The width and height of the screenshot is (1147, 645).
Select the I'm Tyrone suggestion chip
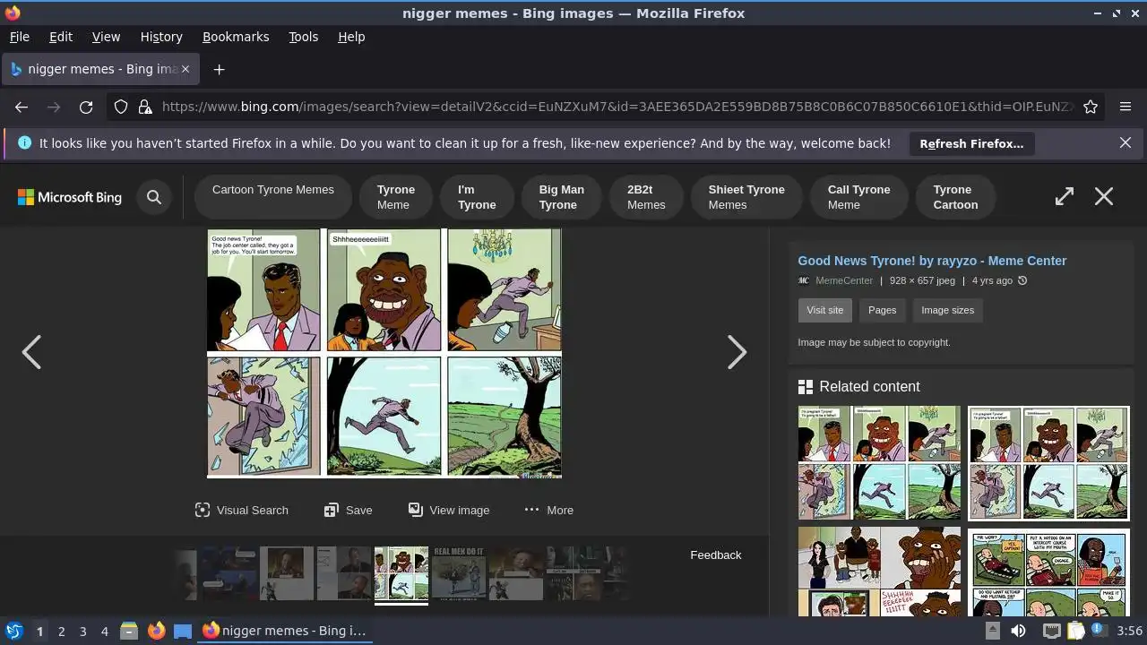click(477, 196)
